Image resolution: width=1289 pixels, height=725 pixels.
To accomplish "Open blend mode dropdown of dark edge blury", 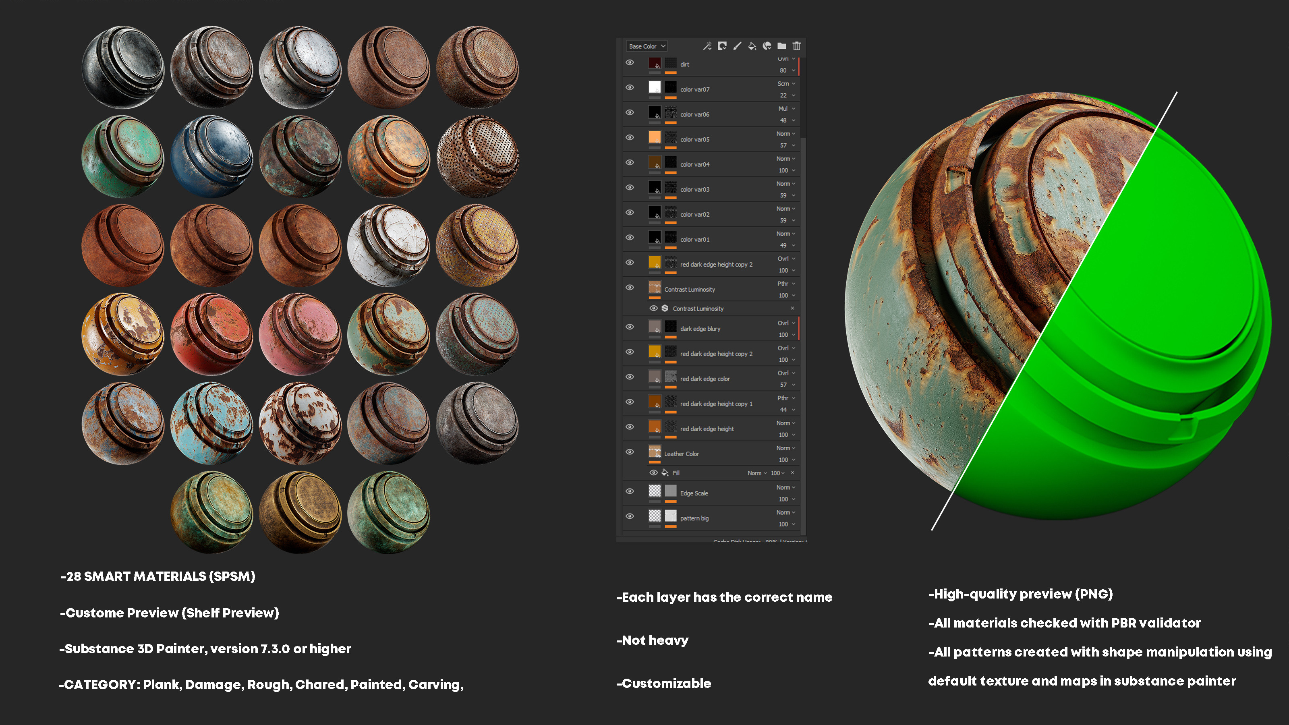I will [786, 323].
